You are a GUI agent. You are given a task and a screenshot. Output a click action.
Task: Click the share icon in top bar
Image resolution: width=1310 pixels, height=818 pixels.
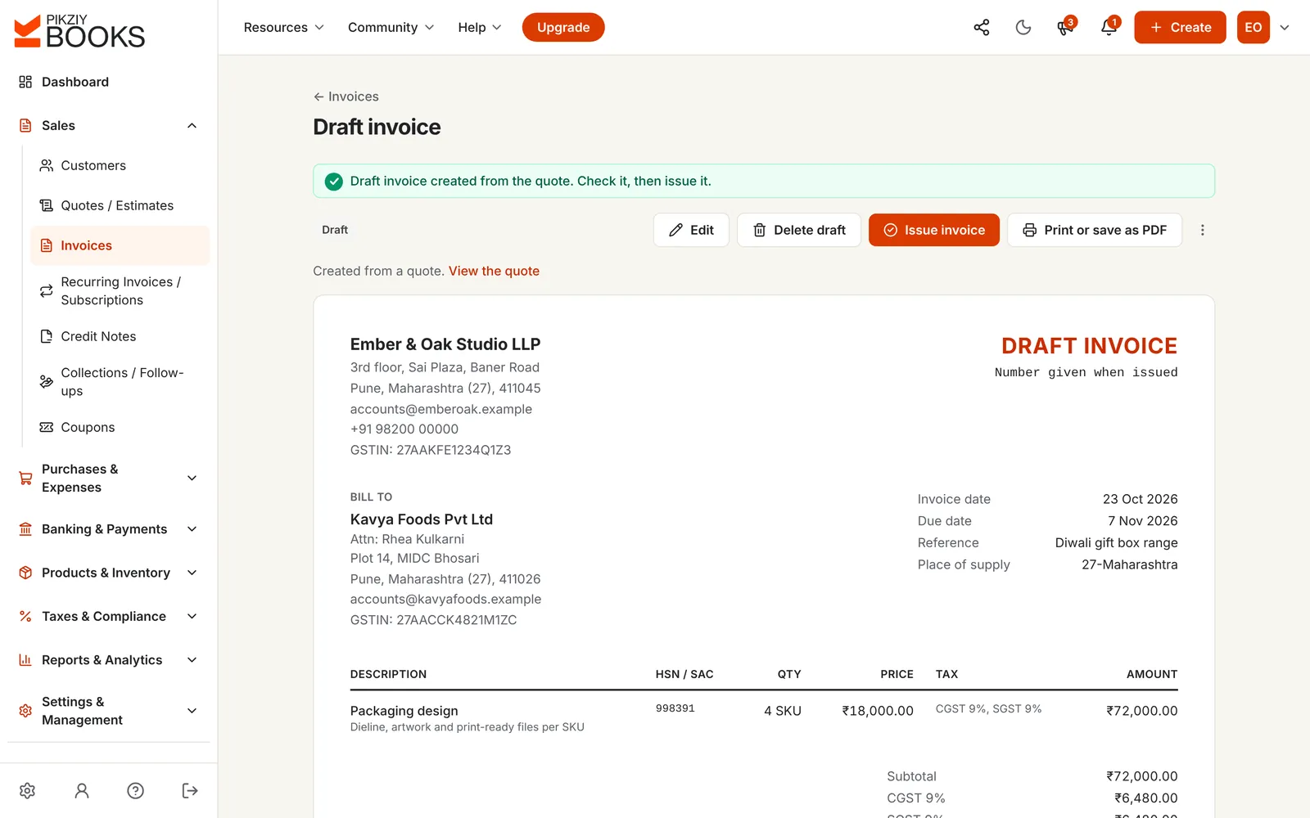coord(981,27)
